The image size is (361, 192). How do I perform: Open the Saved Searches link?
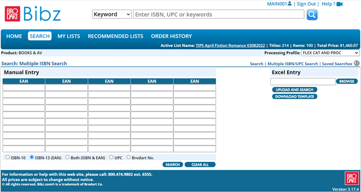[x=337, y=64]
